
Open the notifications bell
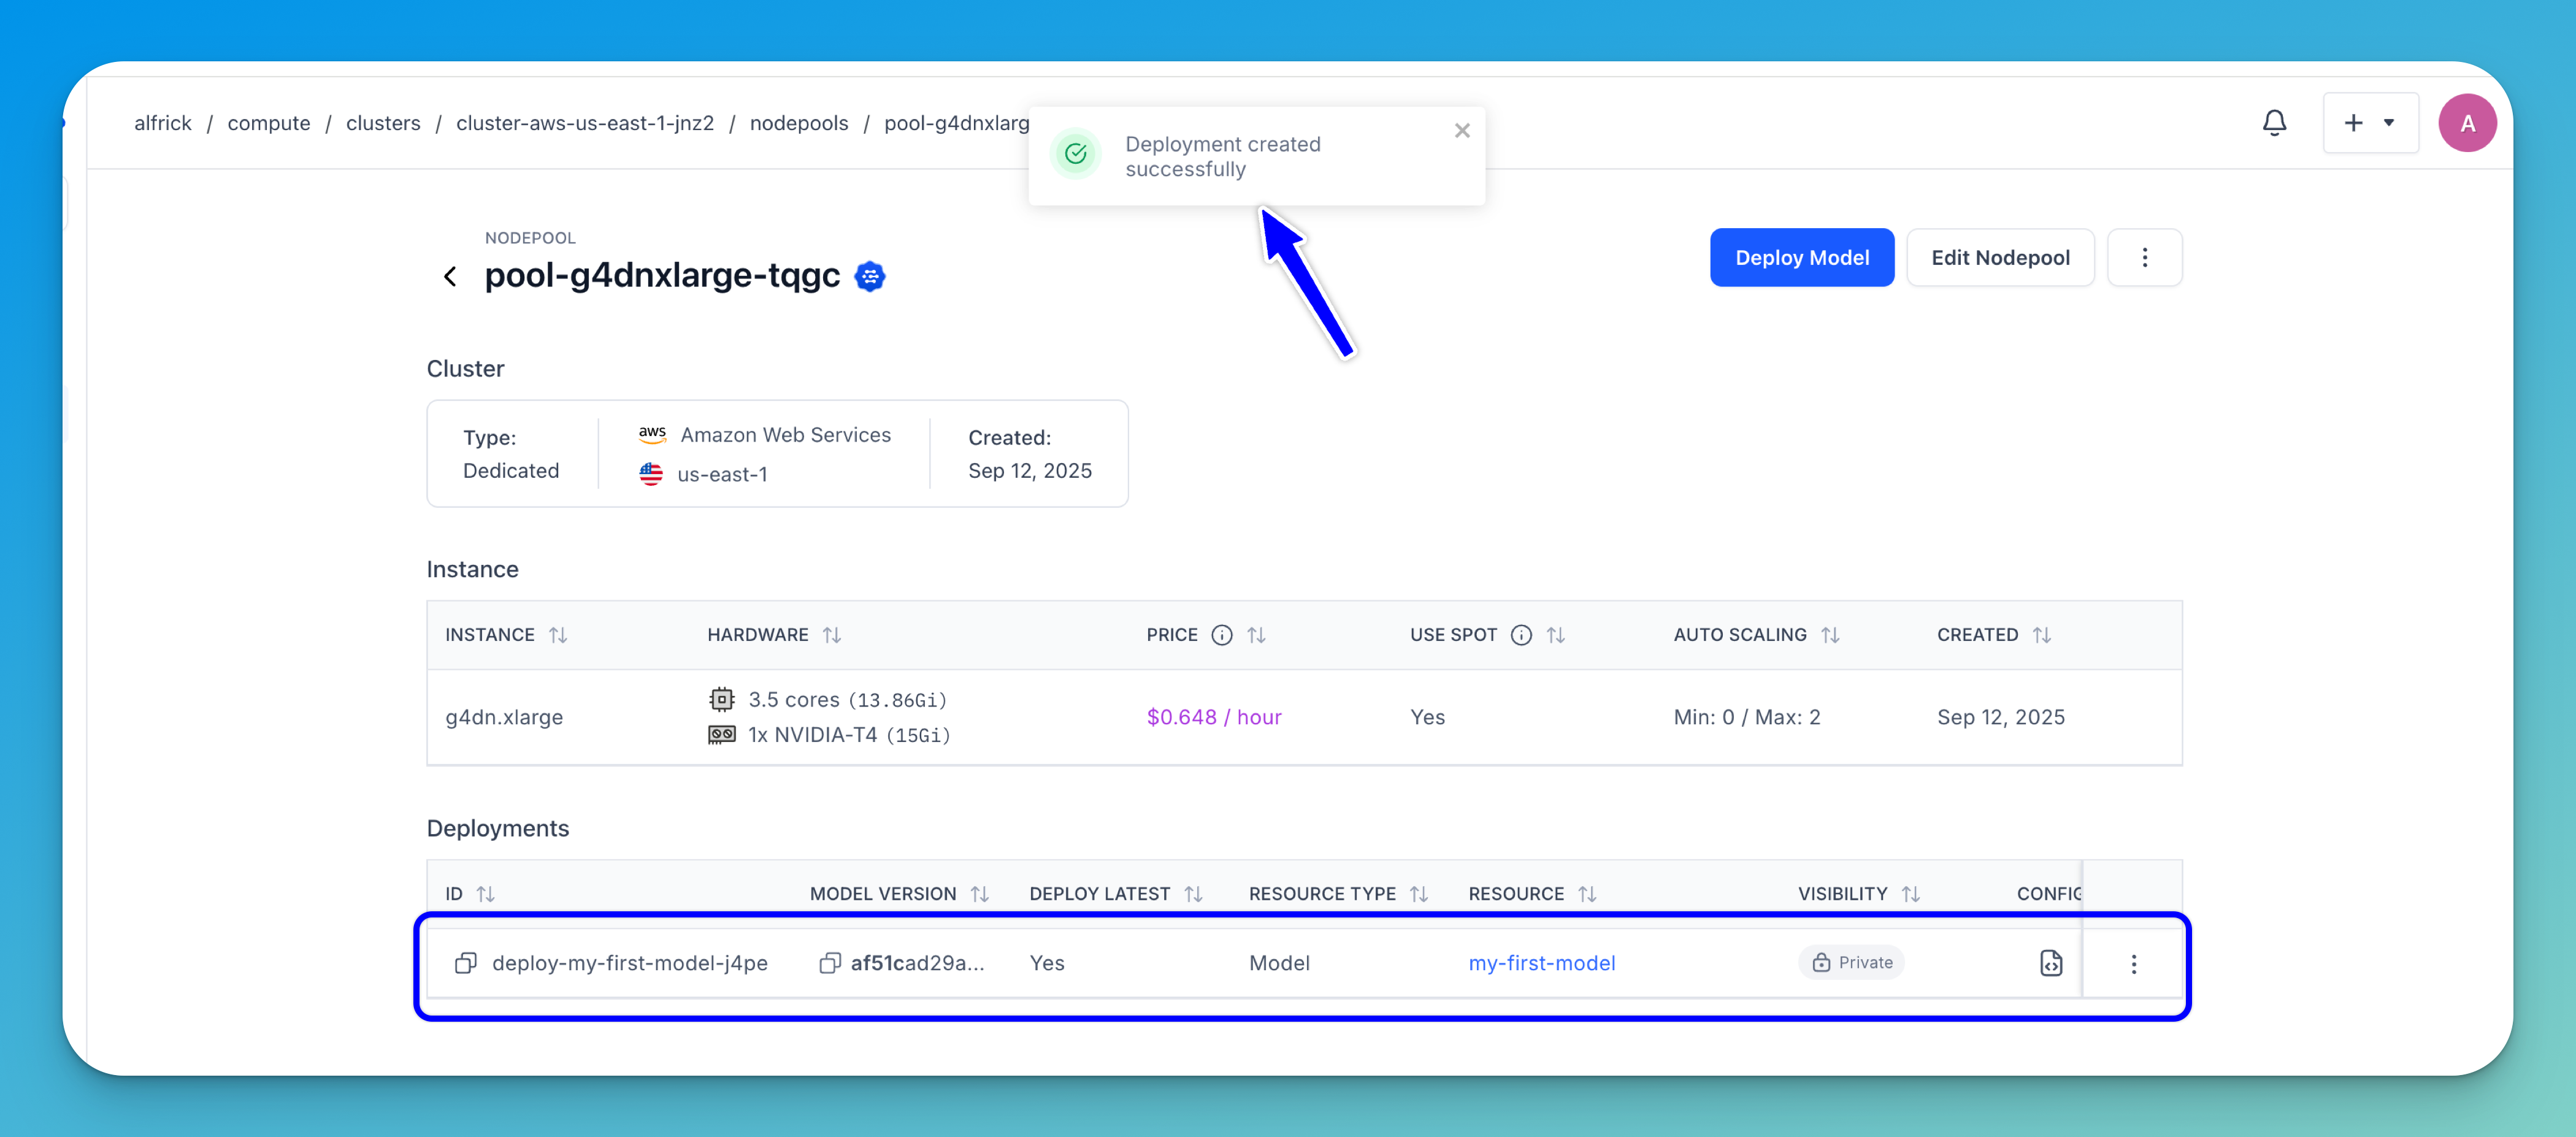(2274, 123)
